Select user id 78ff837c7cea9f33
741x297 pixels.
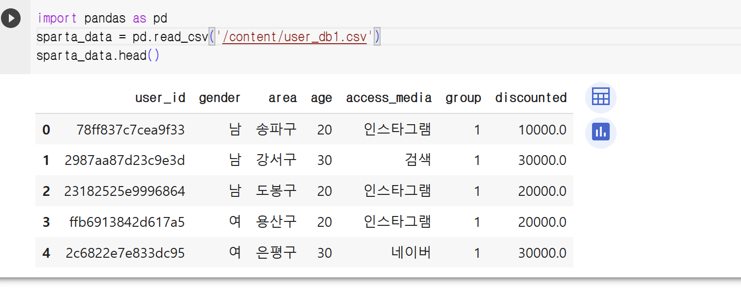point(131,130)
